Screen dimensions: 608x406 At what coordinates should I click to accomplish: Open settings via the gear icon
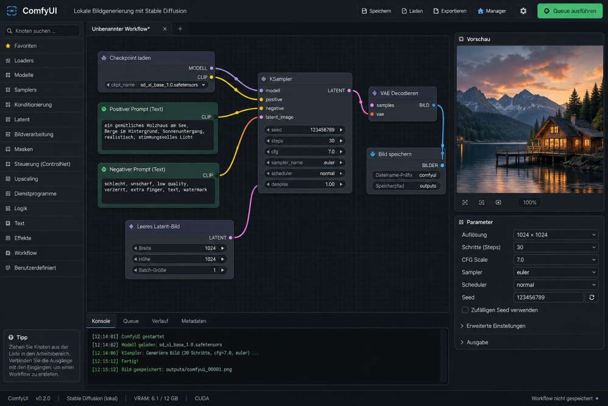pos(523,11)
